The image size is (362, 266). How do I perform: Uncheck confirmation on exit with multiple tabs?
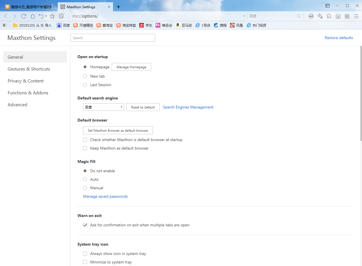pyautogui.click(x=85, y=225)
